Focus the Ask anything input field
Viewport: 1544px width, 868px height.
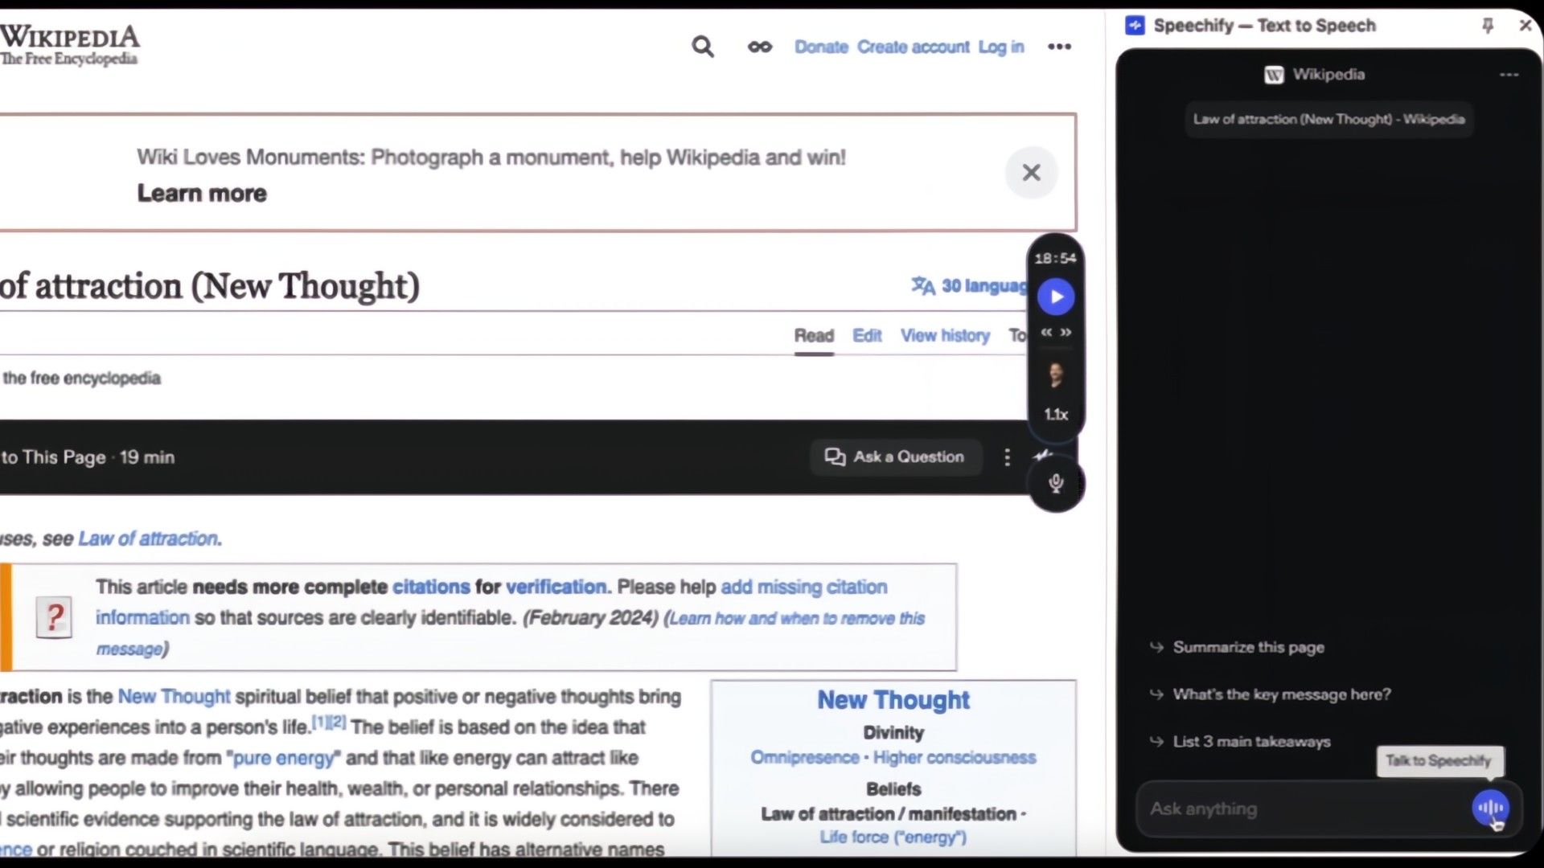click(1303, 809)
